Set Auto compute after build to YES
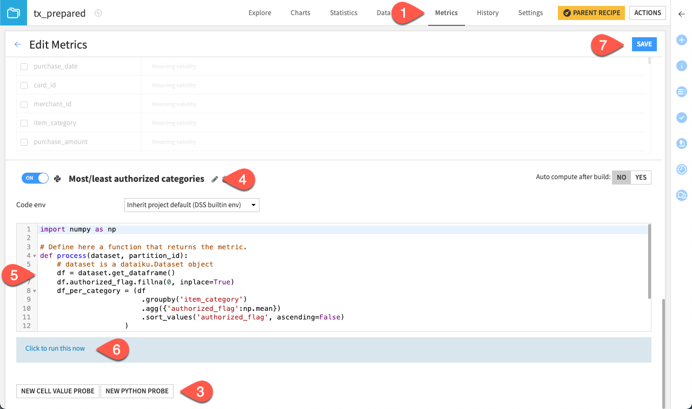The height and width of the screenshot is (409, 692). coord(642,177)
